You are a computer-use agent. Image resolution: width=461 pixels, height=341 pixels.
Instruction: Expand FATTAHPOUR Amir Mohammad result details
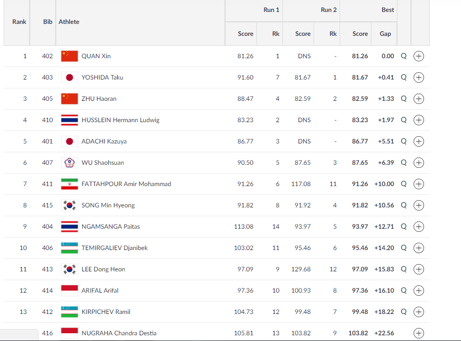point(419,184)
